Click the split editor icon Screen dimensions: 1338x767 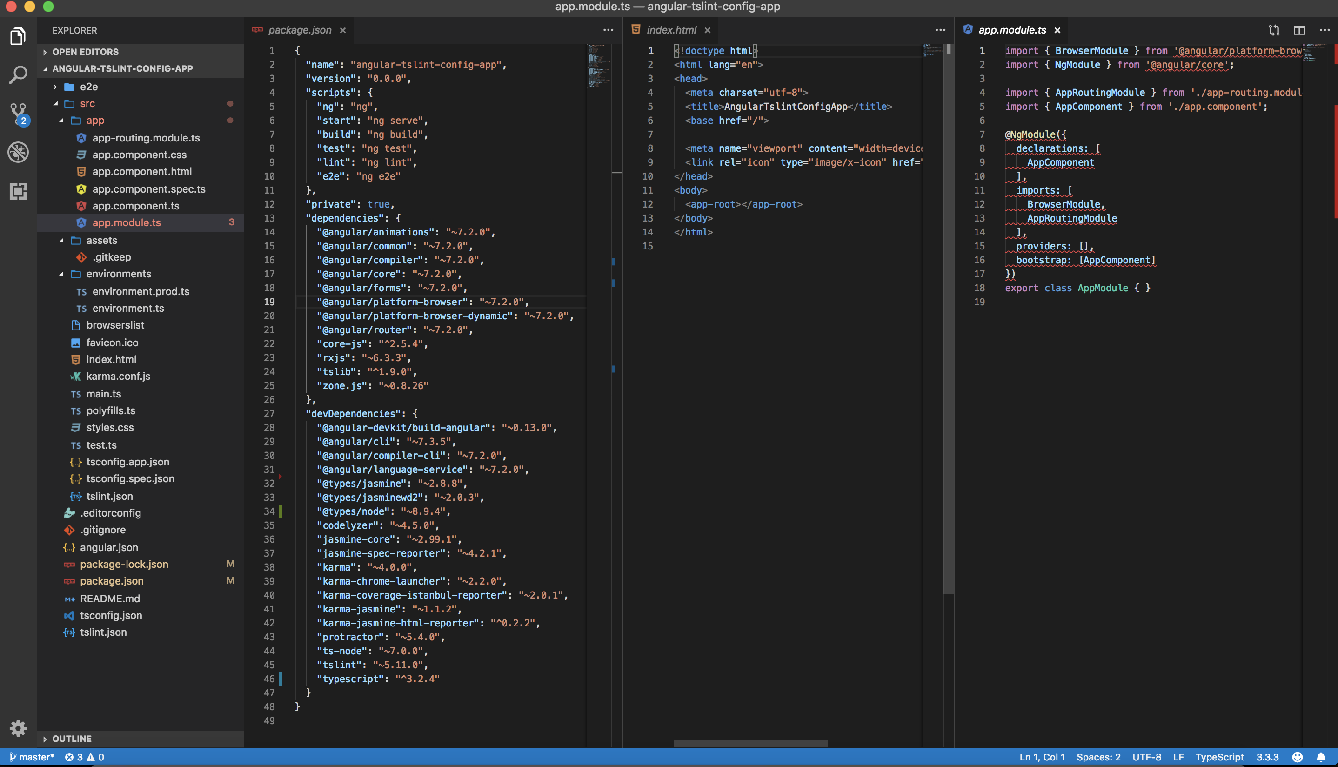1299,30
